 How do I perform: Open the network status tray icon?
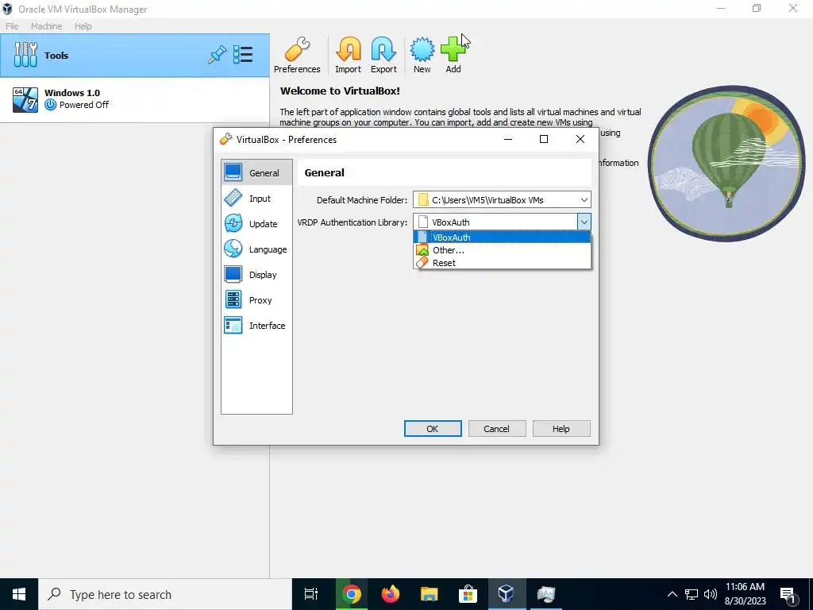pyautogui.click(x=692, y=594)
